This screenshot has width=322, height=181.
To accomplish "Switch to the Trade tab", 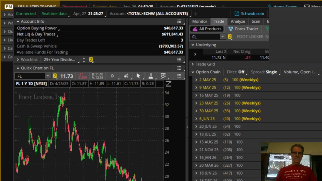I will 219,21.
